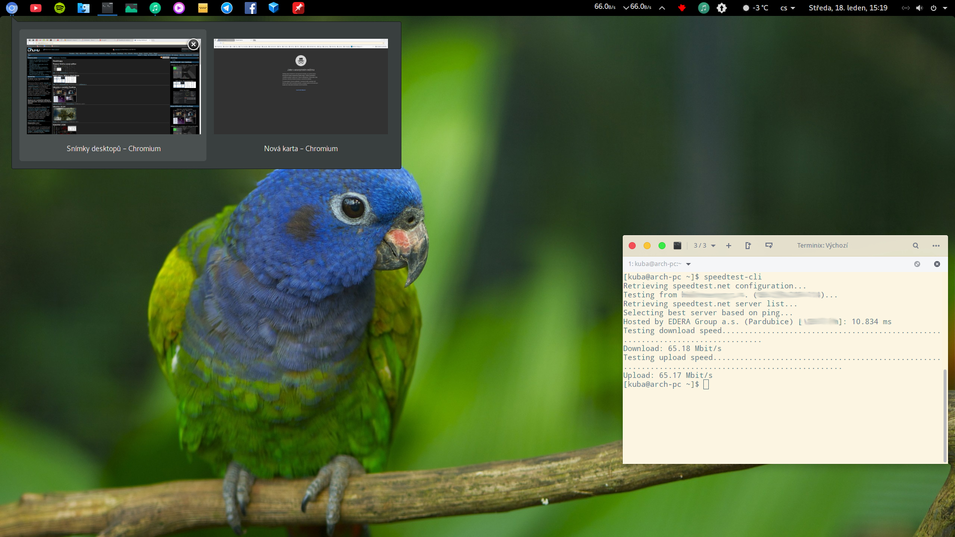Viewport: 955px width, 537px height.
Task: Add a new session with plus button
Action: coord(729,246)
